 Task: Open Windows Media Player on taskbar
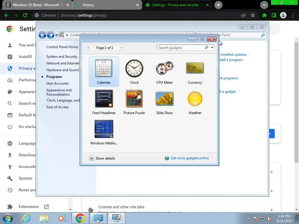coord(62,218)
